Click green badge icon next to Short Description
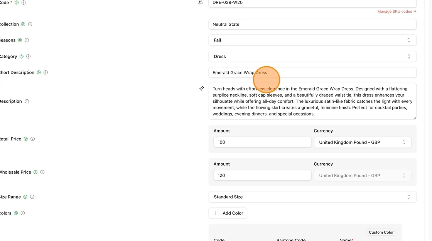This screenshot has width=432, height=241. pos(39,72)
